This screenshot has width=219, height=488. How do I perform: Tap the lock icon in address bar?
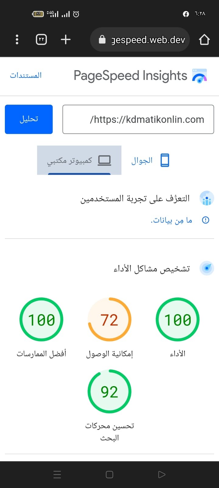pos(102,40)
